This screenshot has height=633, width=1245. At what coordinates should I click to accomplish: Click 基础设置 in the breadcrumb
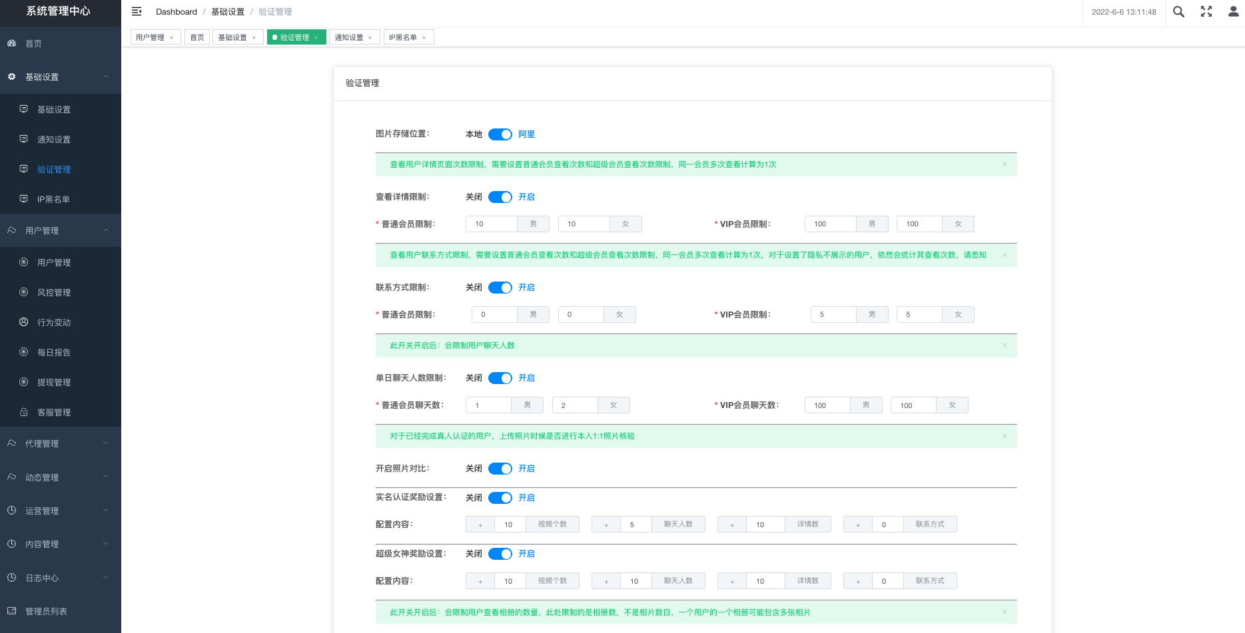tap(228, 12)
